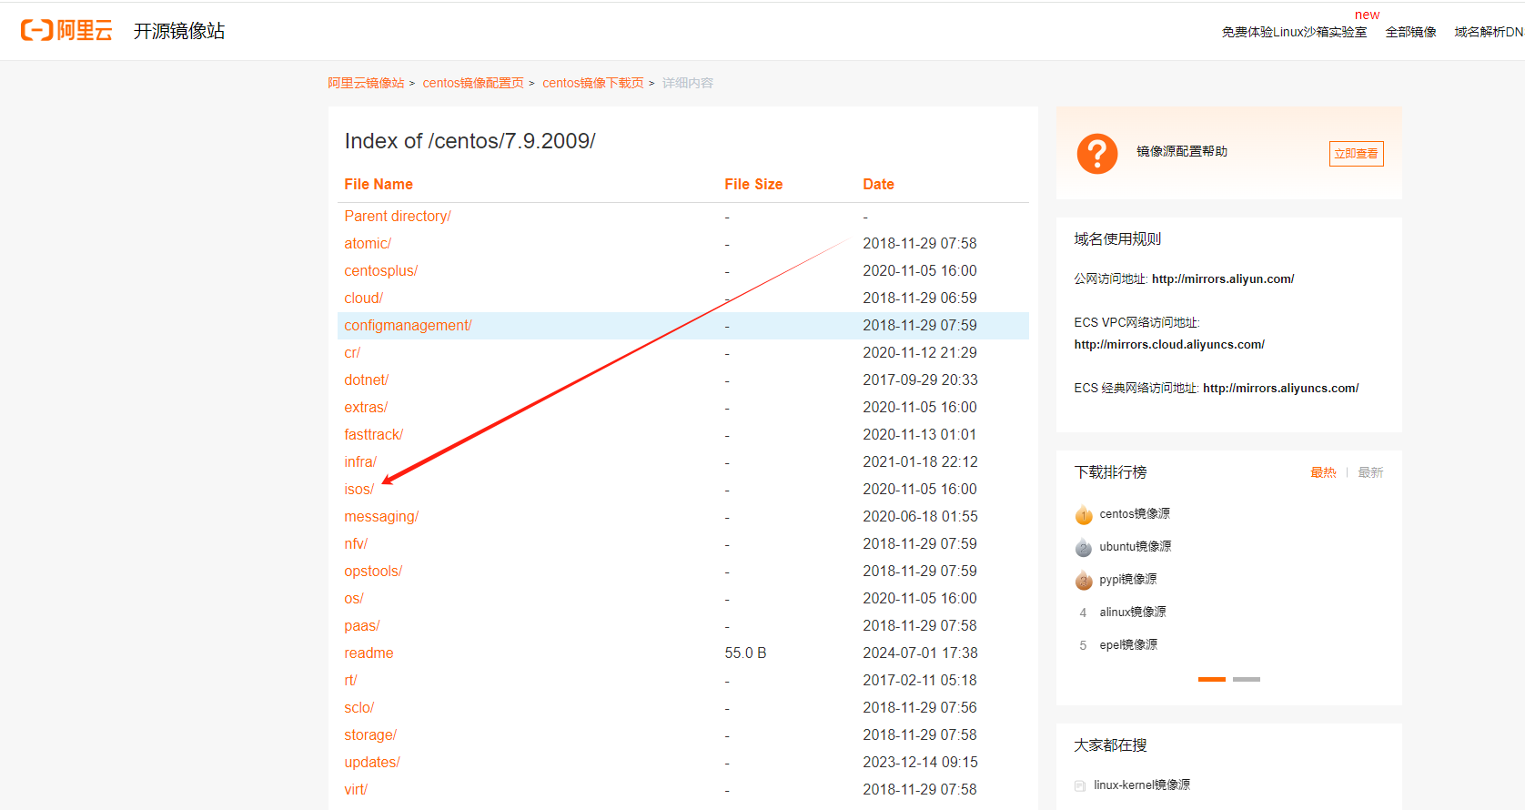Viewport: 1525px width, 810px height.
Task: Click the date 2021-01-18 22:12
Action: (920, 461)
